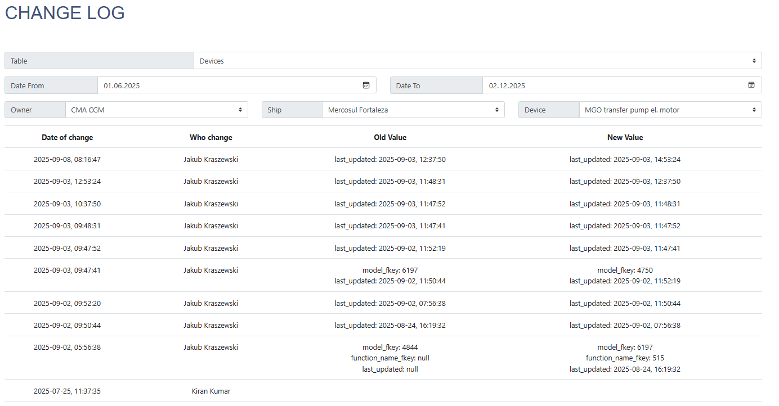Viewport: 779px width, 406px height.
Task: Select the new value model_fkey: 4750
Action: pyautogui.click(x=625, y=270)
